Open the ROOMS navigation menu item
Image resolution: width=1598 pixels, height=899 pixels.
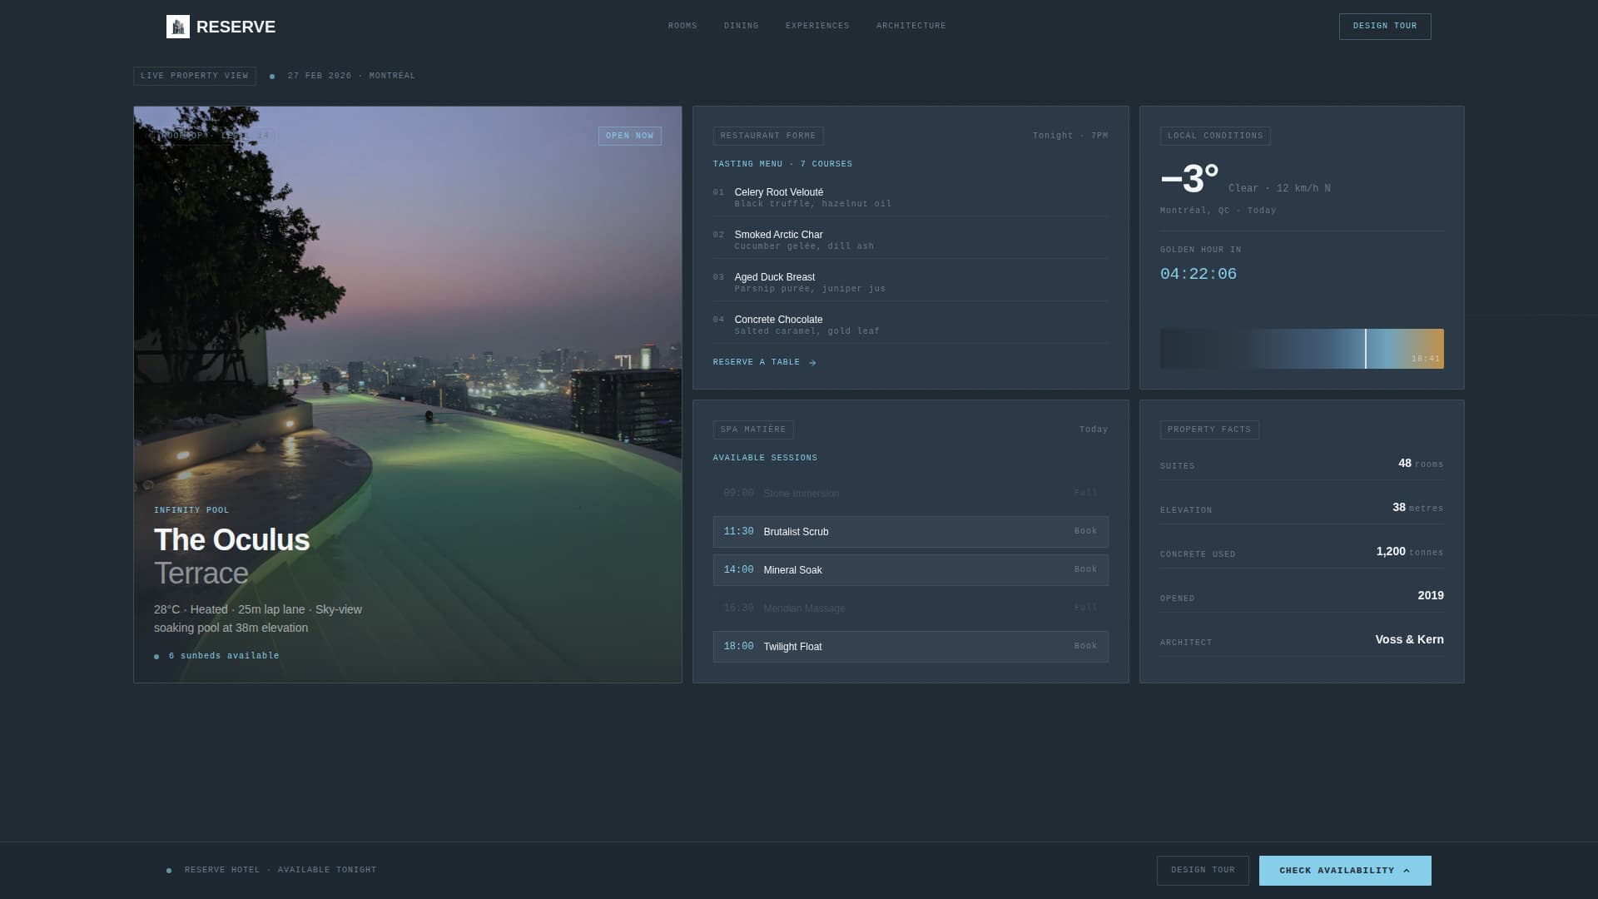pyautogui.click(x=682, y=26)
